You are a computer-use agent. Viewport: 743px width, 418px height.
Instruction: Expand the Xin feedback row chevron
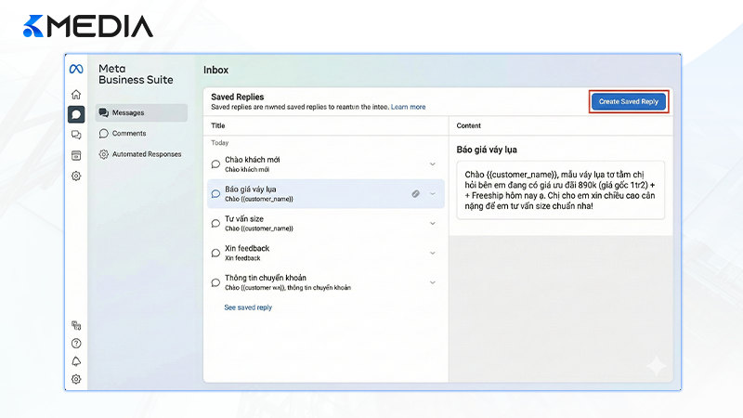pyautogui.click(x=433, y=253)
